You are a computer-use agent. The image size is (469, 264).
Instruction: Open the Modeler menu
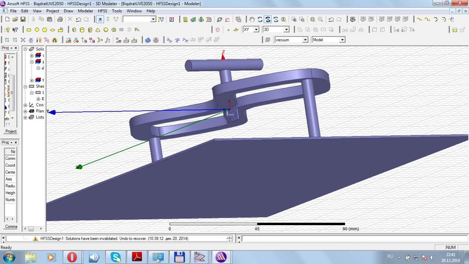pos(85,11)
